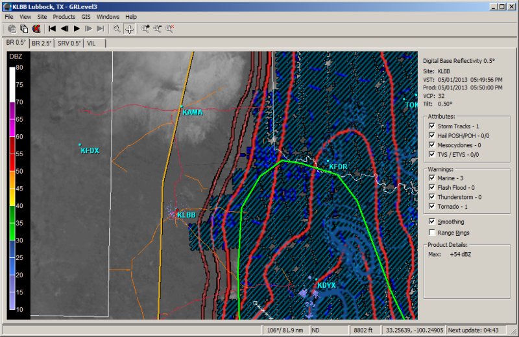
Task: Uncheck the Storm Tracks attribute
Action: point(433,126)
